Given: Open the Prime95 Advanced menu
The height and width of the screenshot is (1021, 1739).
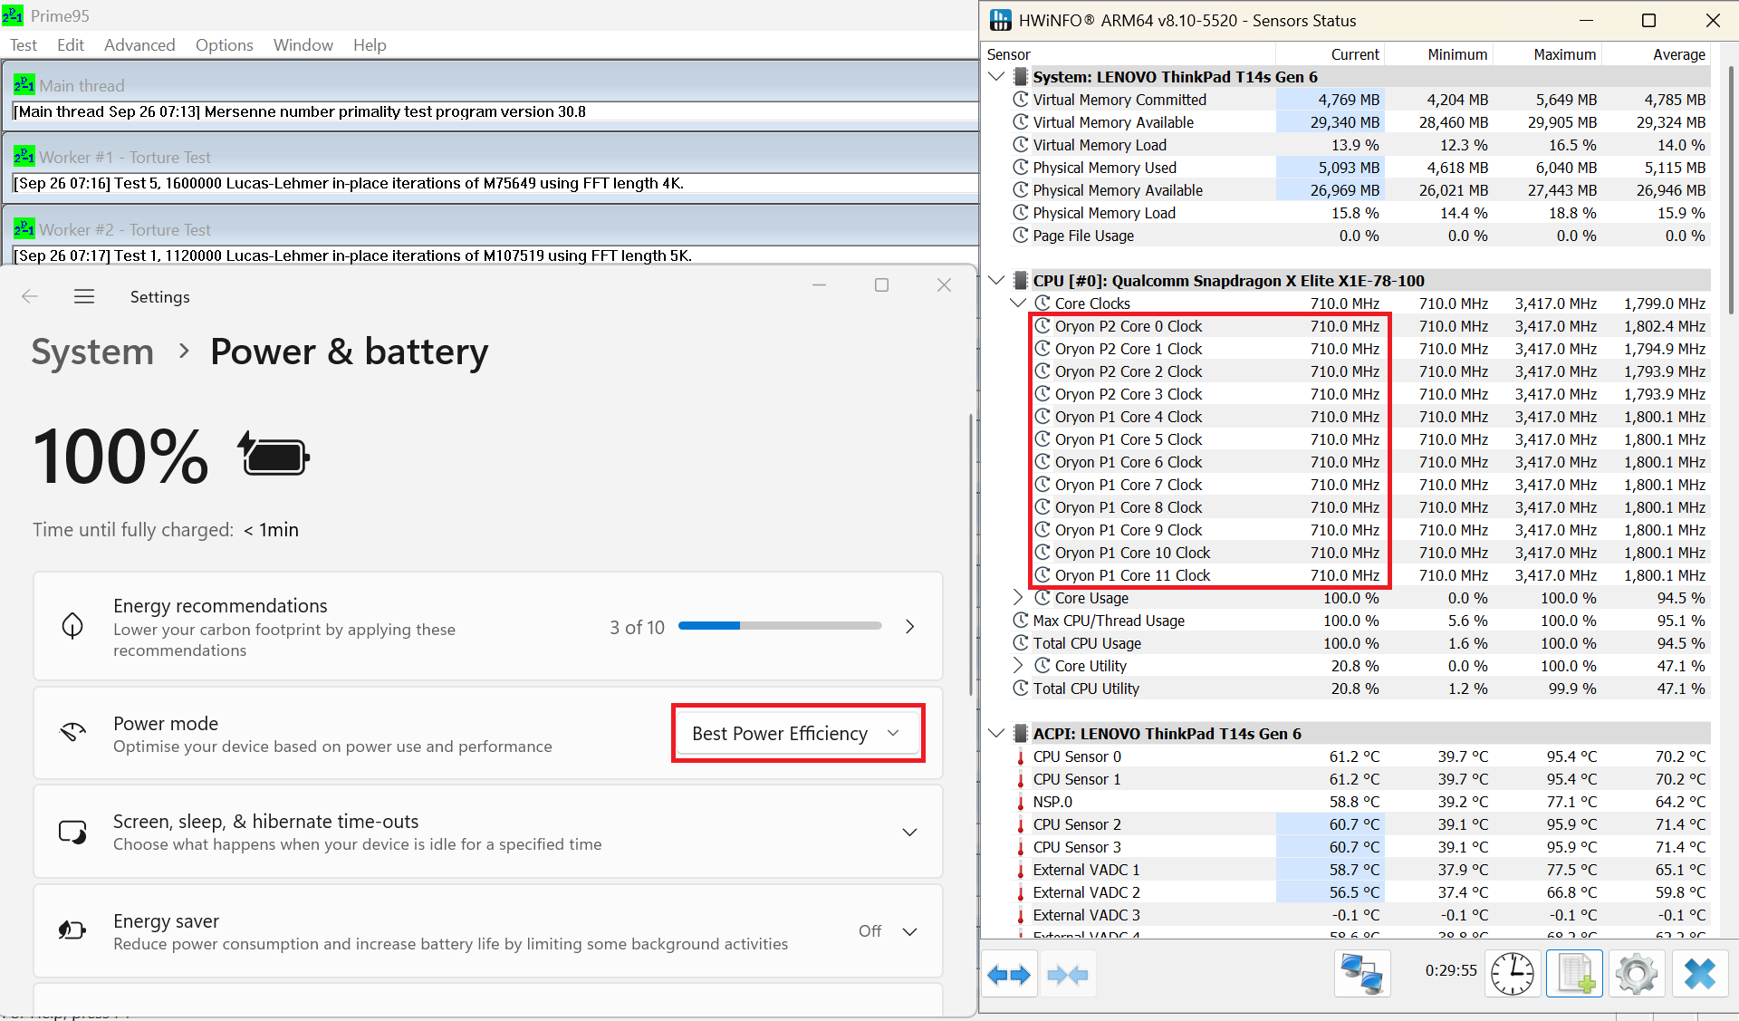Looking at the screenshot, I should point(139,45).
